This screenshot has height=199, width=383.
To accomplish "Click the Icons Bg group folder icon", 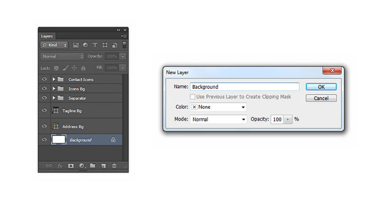I will [x=61, y=88].
